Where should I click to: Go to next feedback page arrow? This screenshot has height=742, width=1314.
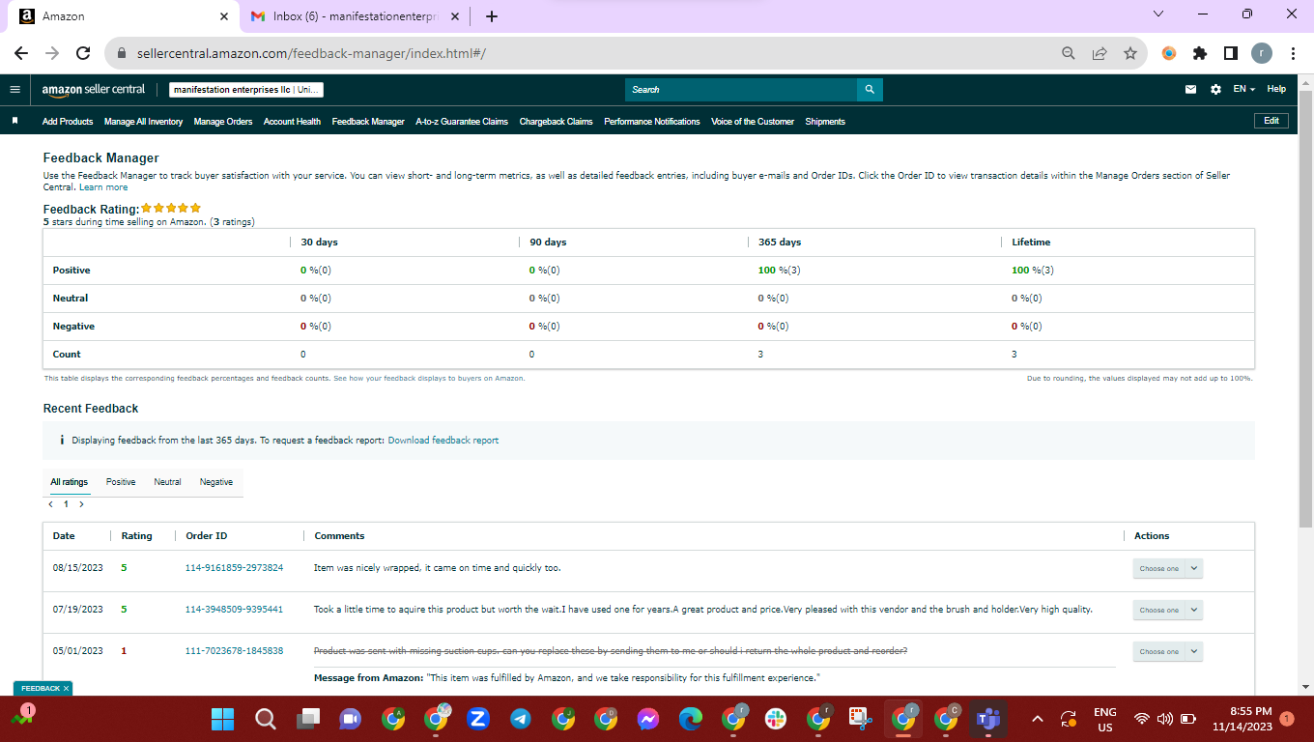(x=81, y=504)
